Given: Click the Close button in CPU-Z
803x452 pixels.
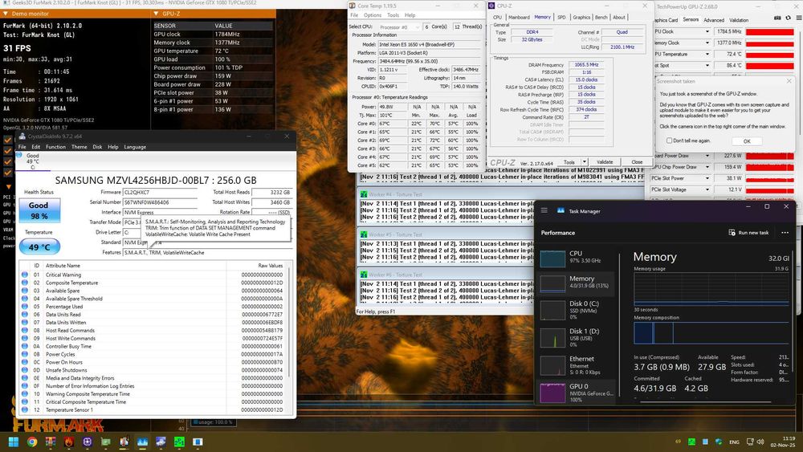Looking at the screenshot, I should click(637, 161).
